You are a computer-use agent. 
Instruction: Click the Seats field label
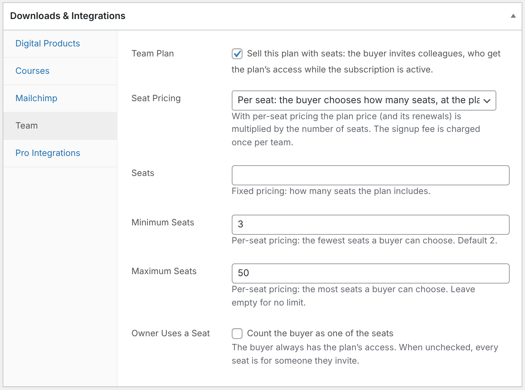(143, 173)
